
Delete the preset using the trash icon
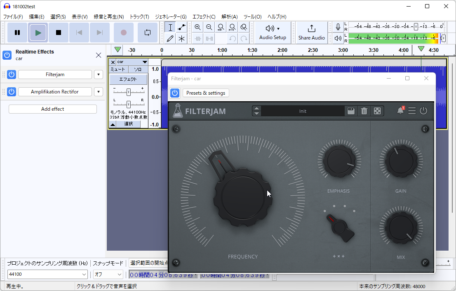[x=364, y=111]
